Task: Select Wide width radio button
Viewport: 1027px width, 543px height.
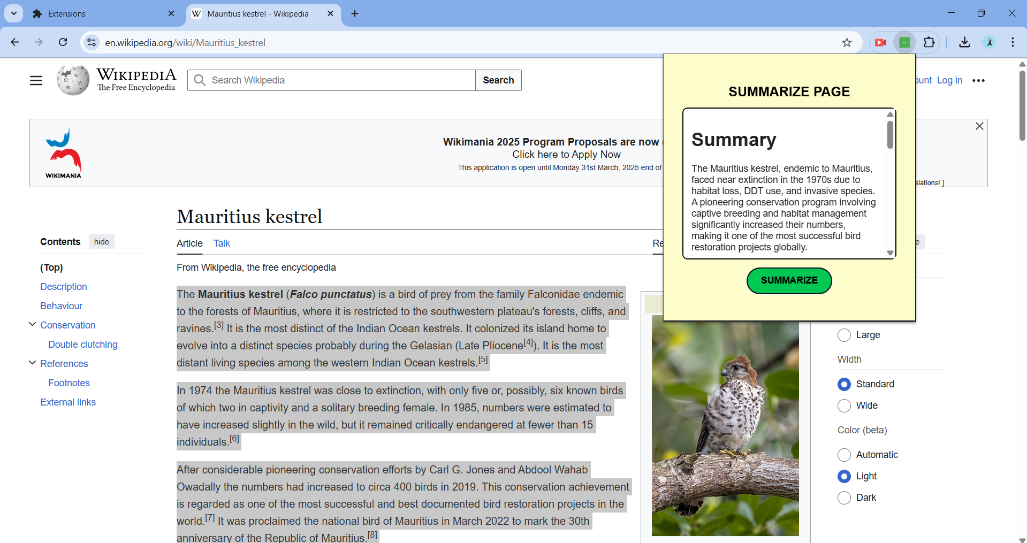Action: 844,406
